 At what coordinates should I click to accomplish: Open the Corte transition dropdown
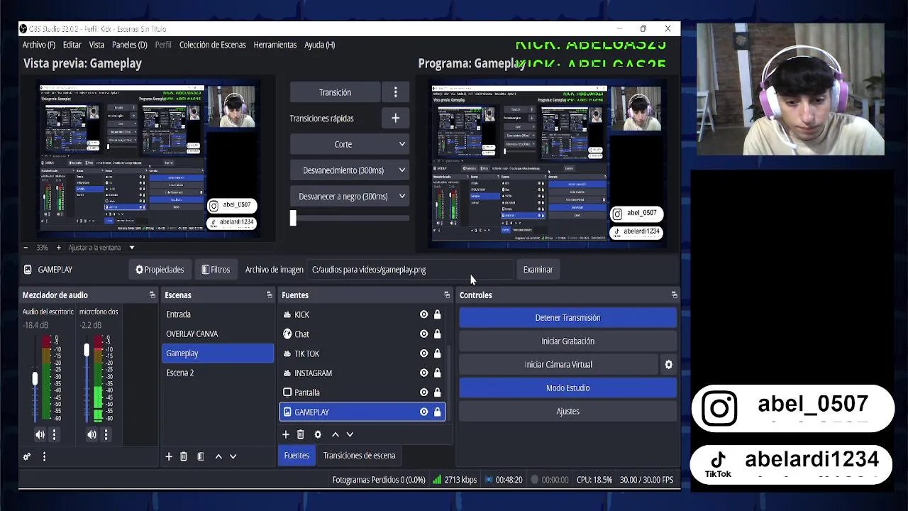point(350,144)
